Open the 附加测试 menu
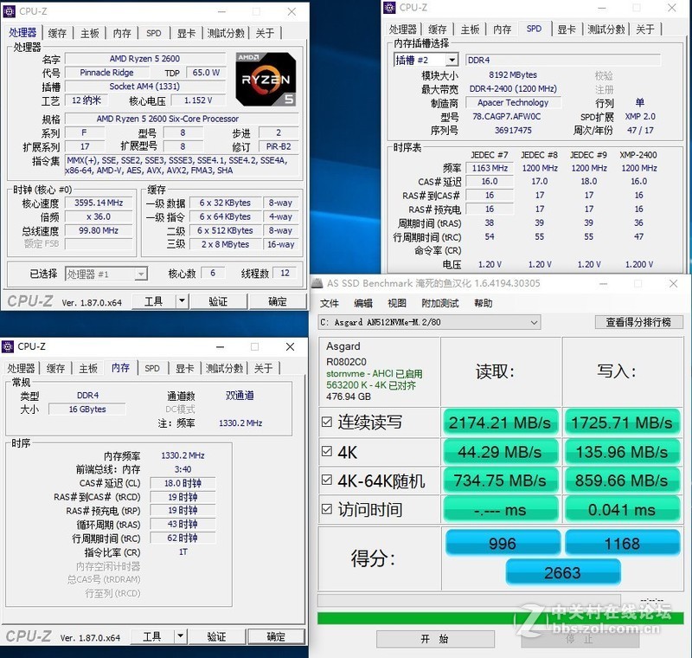Image resolution: width=692 pixels, height=658 pixels. click(x=438, y=304)
